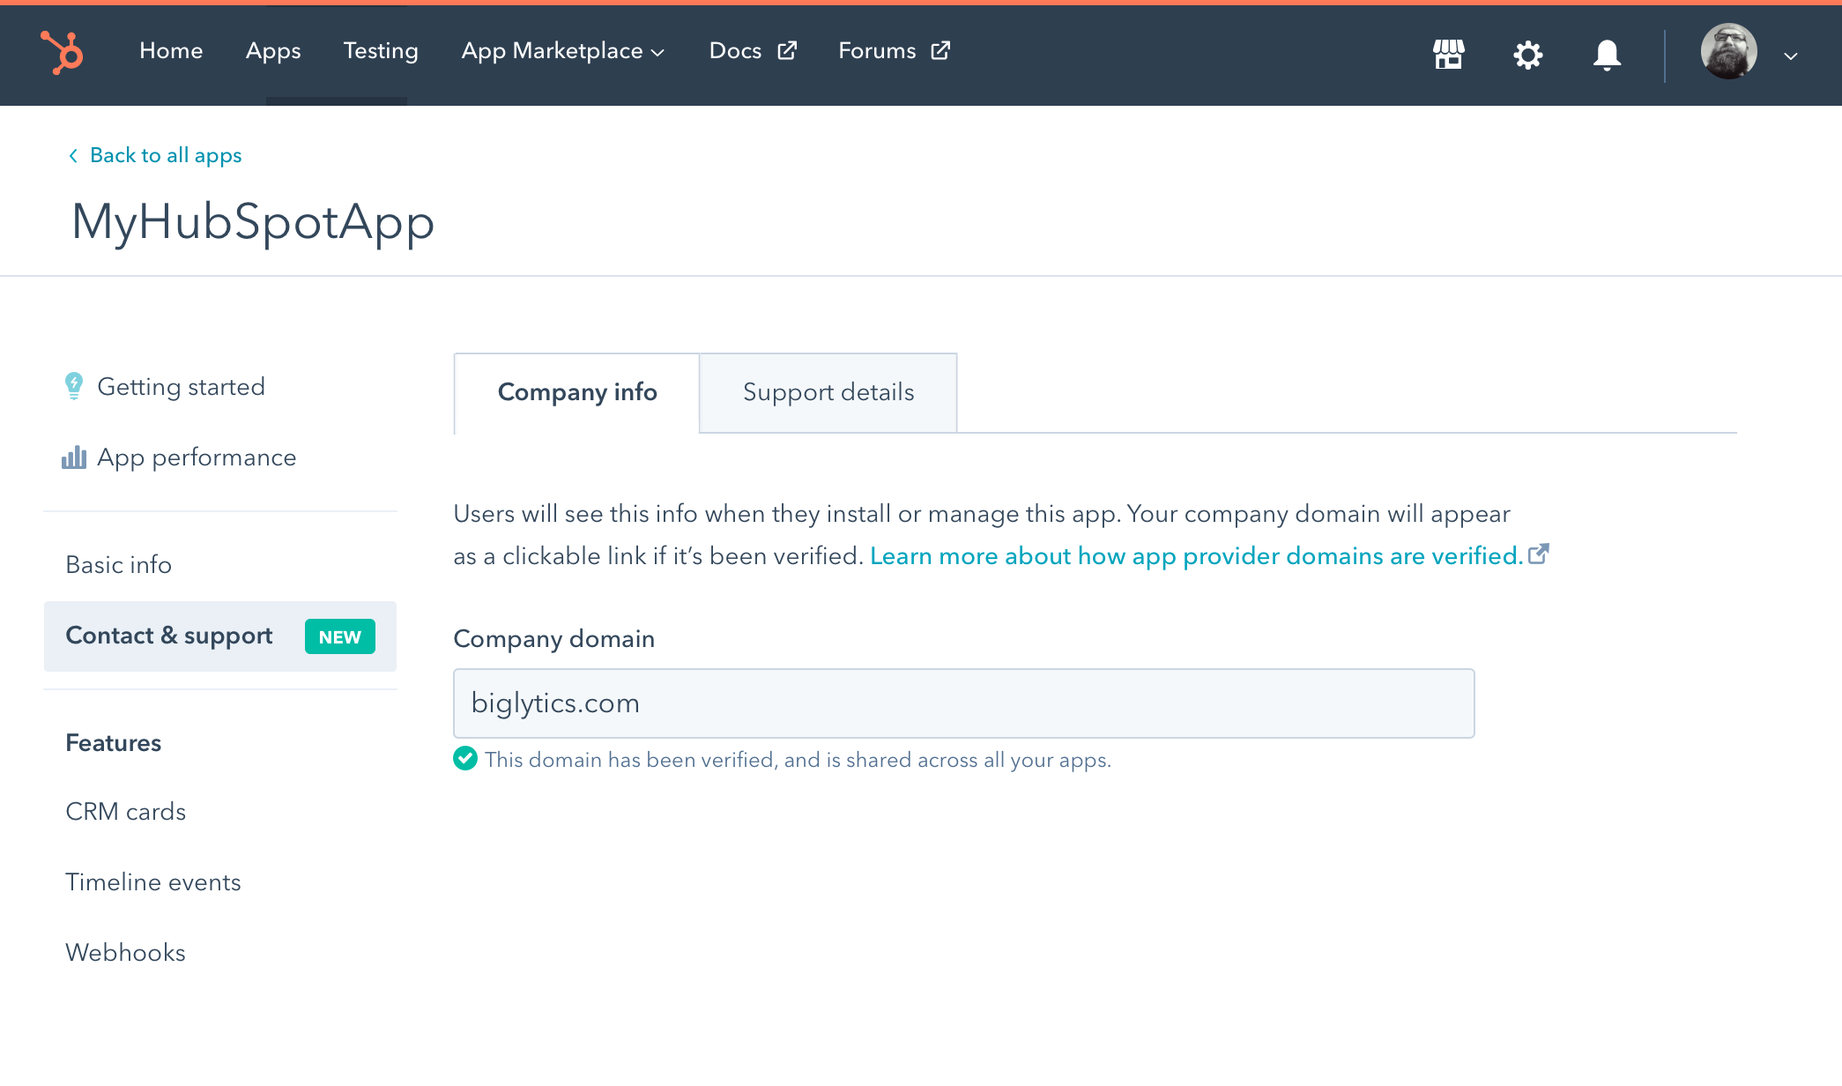Go to Home in the top navigation
The height and width of the screenshot is (1086, 1842).
pyautogui.click(x=171, y=51)
